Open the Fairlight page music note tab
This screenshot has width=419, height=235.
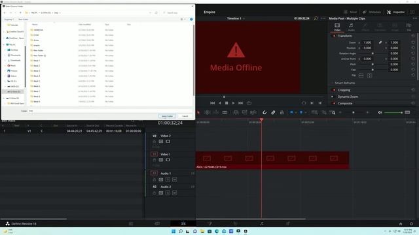[x=262, y=223]
